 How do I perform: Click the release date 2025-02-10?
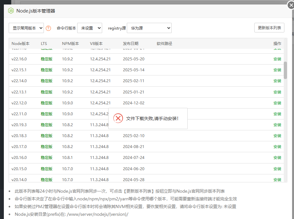(134, 136)
